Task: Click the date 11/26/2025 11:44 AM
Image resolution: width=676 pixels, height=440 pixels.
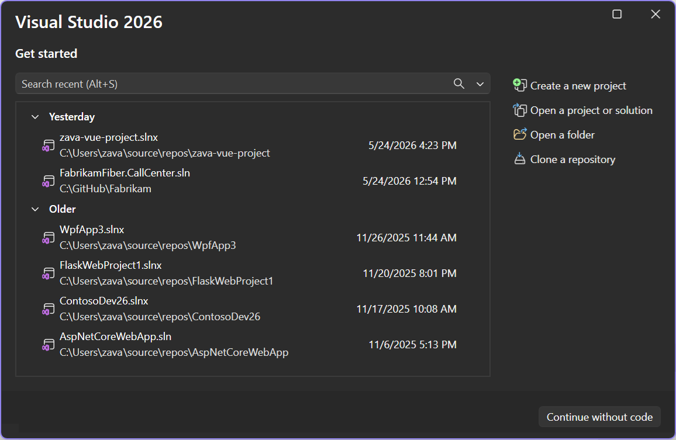Action: (406, 237)
